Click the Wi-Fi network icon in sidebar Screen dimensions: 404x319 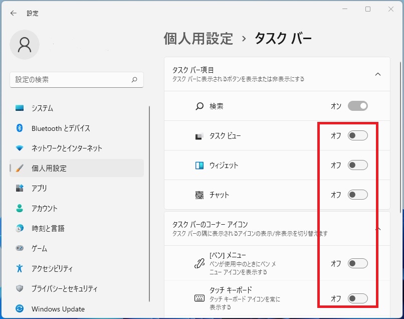(20, 148)
